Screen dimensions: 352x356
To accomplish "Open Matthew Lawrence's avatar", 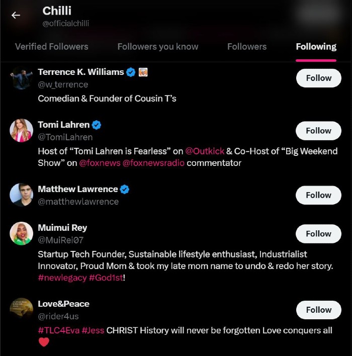I will (x=21, y=195).
